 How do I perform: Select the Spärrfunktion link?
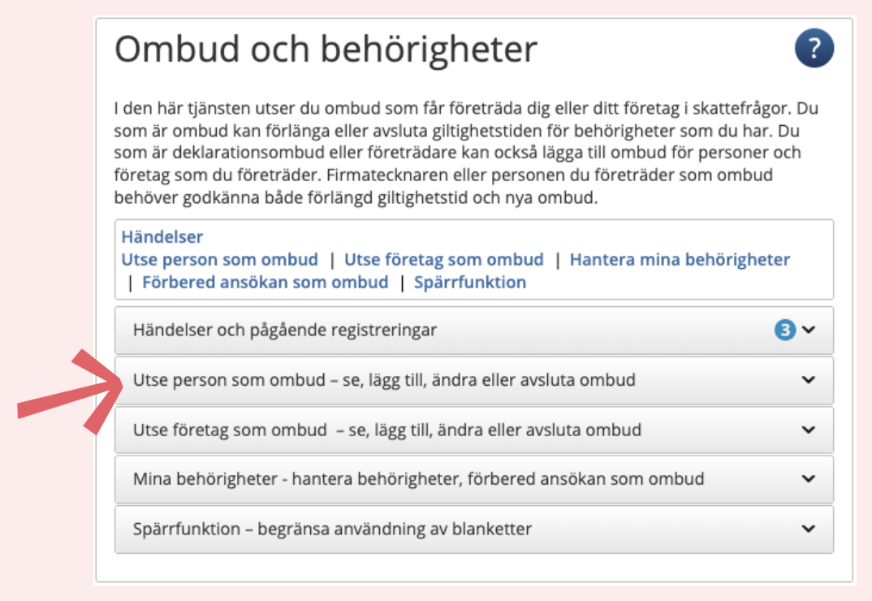coord(470,283)
